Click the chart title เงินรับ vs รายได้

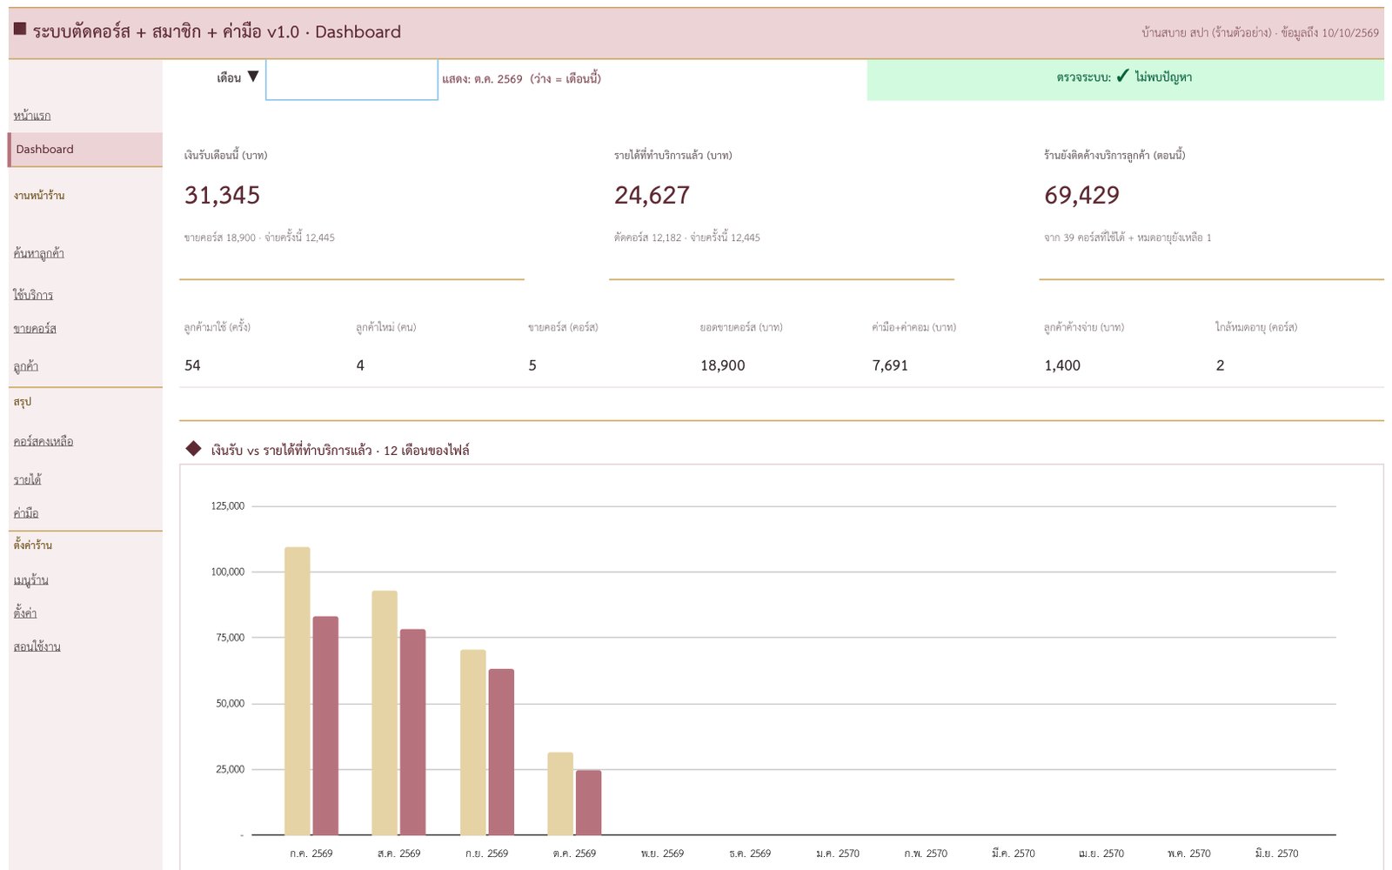tap(340, 450)
